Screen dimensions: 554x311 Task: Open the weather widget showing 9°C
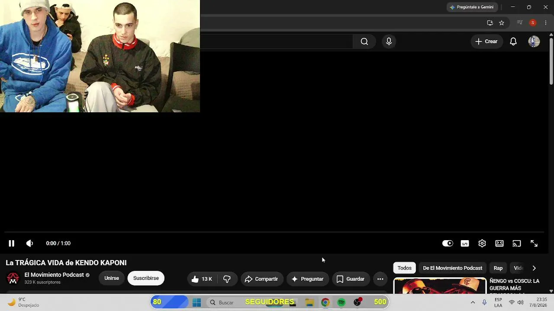point(23,302)
